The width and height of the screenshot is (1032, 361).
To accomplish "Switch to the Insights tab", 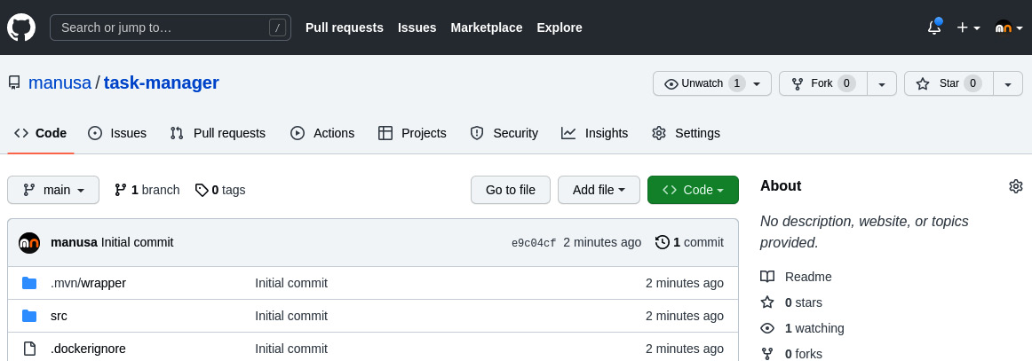I will [595, 133].
